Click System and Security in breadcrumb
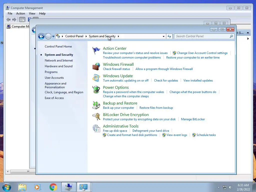Screen dimensions: 256x192 tap(102, 36)
